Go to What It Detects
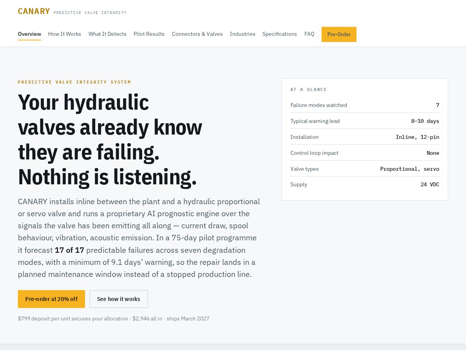Screen dimensions: 466x350 pos(108,34)
